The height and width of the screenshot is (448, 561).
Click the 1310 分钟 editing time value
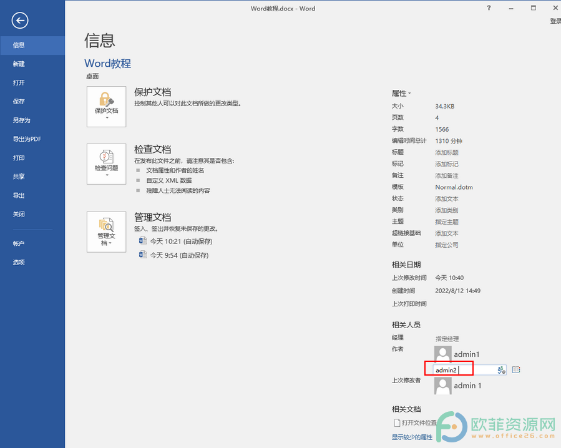(449, 141)
